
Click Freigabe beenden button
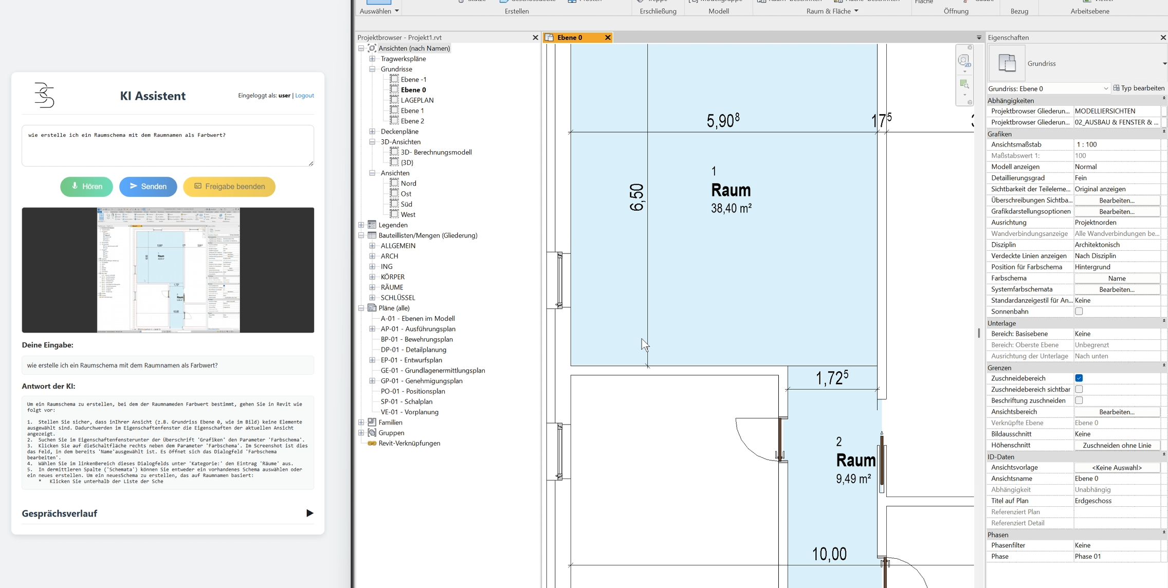pos(229,187)
